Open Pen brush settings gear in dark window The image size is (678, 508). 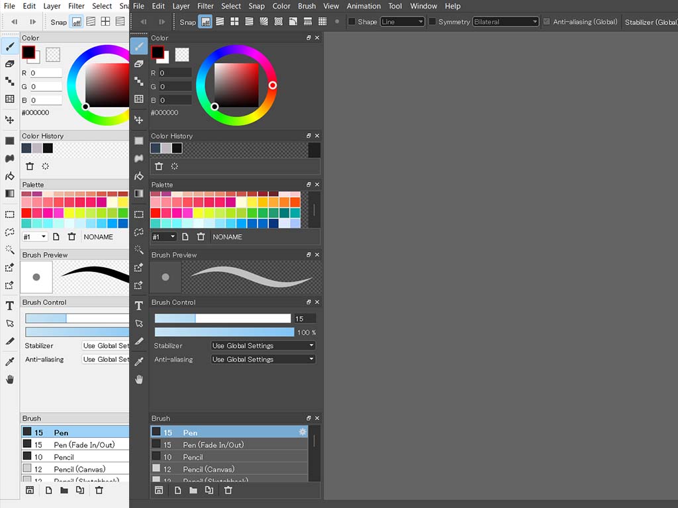click(302, 432)
